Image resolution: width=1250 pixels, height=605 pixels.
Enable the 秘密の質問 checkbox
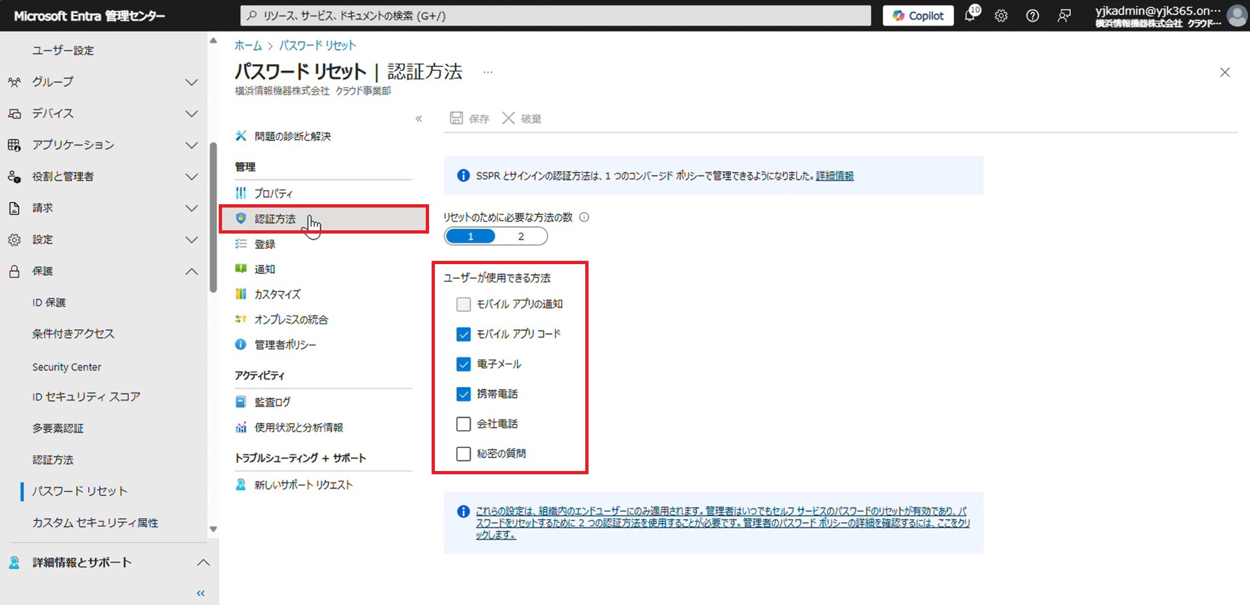click(x=464, y=454)
